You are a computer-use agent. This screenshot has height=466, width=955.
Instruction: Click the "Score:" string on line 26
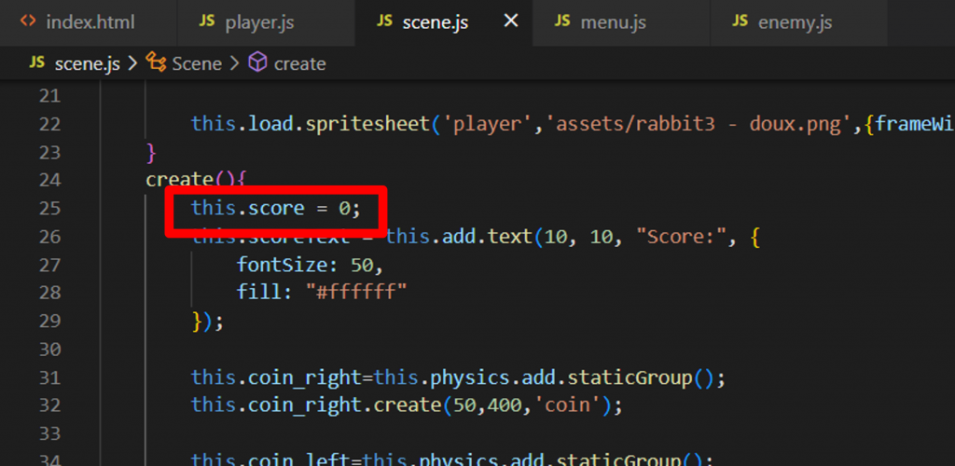click(x=681, y=237)
